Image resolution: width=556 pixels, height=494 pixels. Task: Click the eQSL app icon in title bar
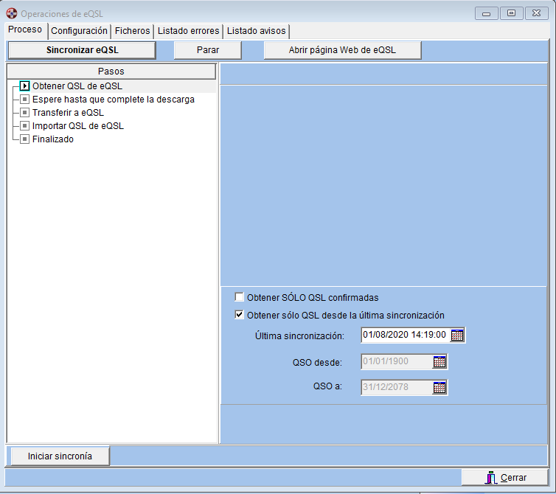pyautogui.click(x=12, y=13)
